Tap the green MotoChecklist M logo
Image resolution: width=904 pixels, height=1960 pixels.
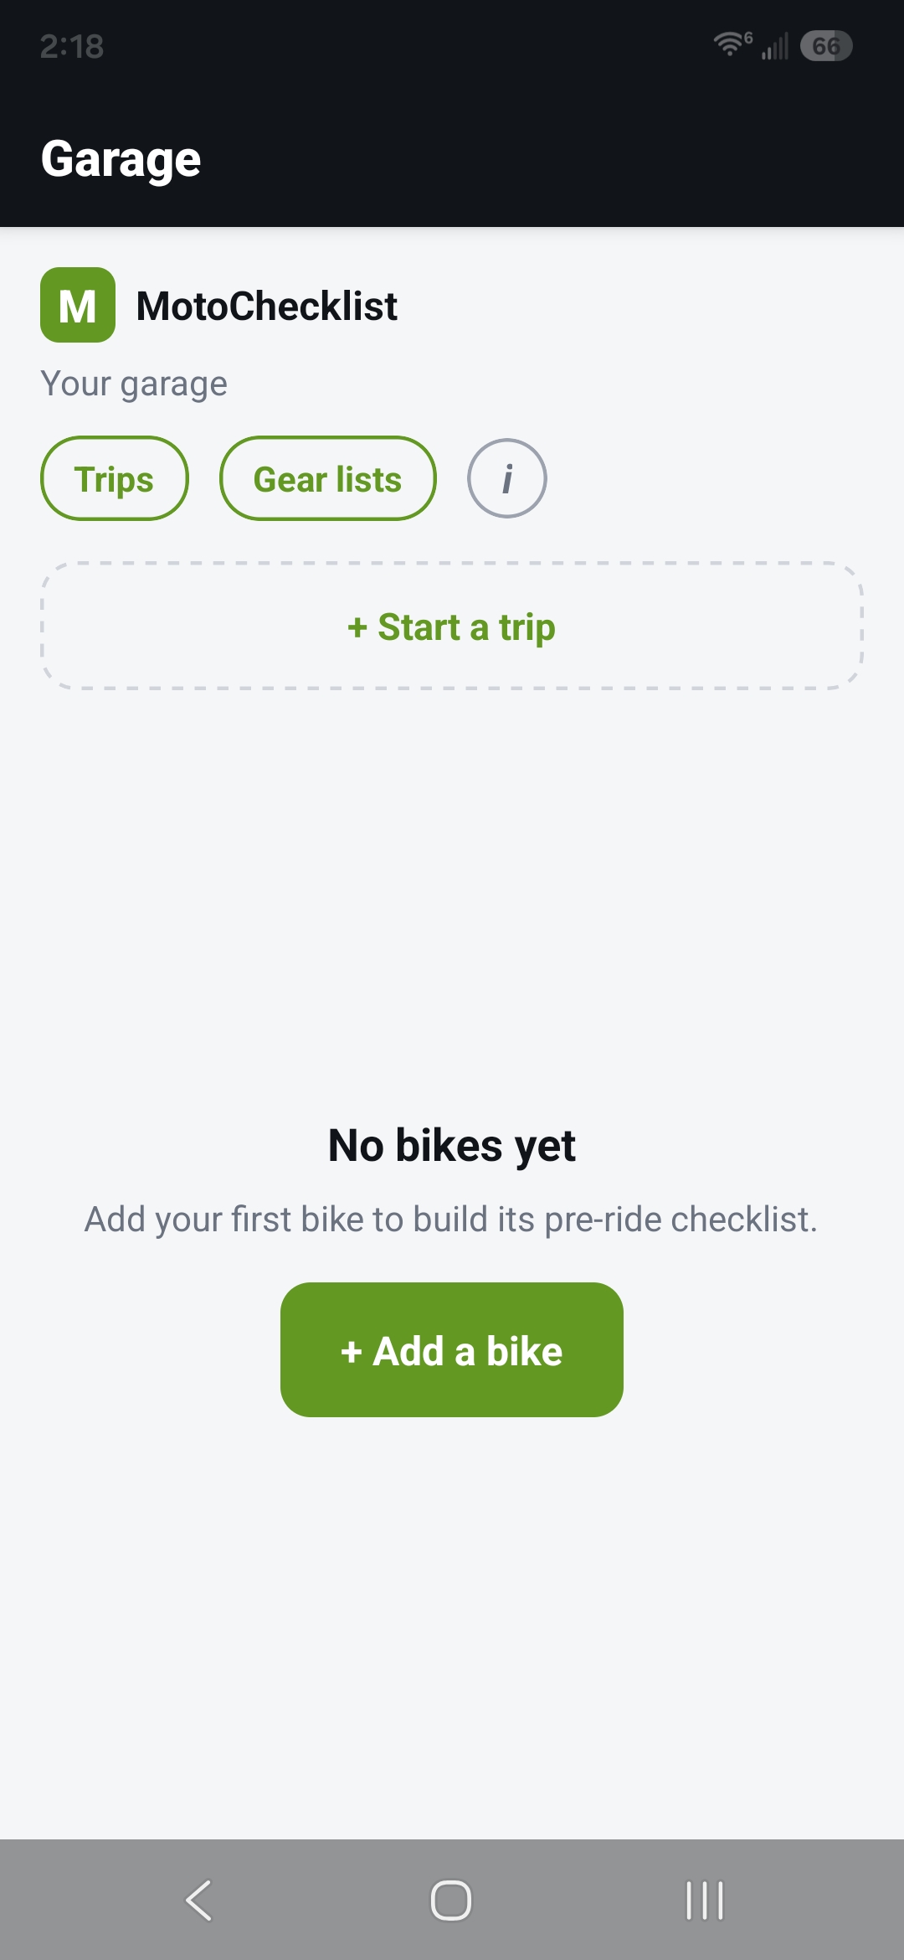pos(78,305)
